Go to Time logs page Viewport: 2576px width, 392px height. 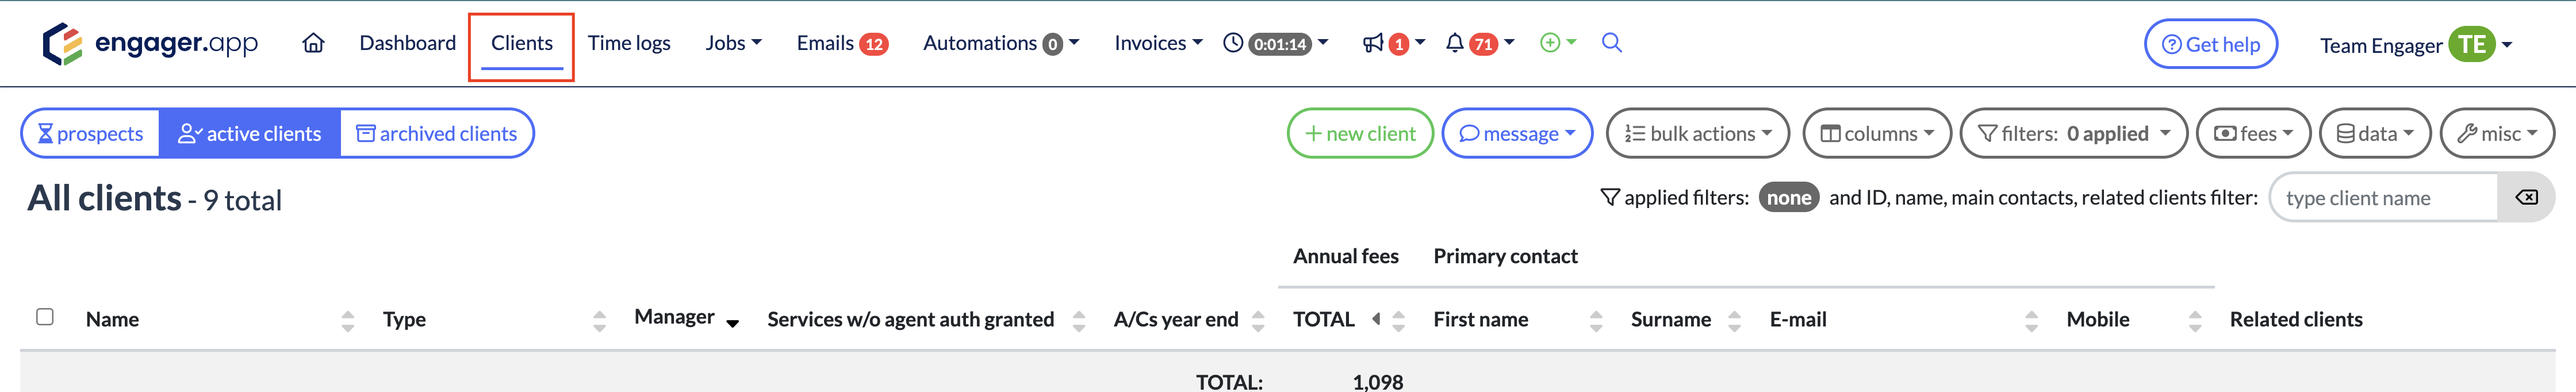pos(628,43)
